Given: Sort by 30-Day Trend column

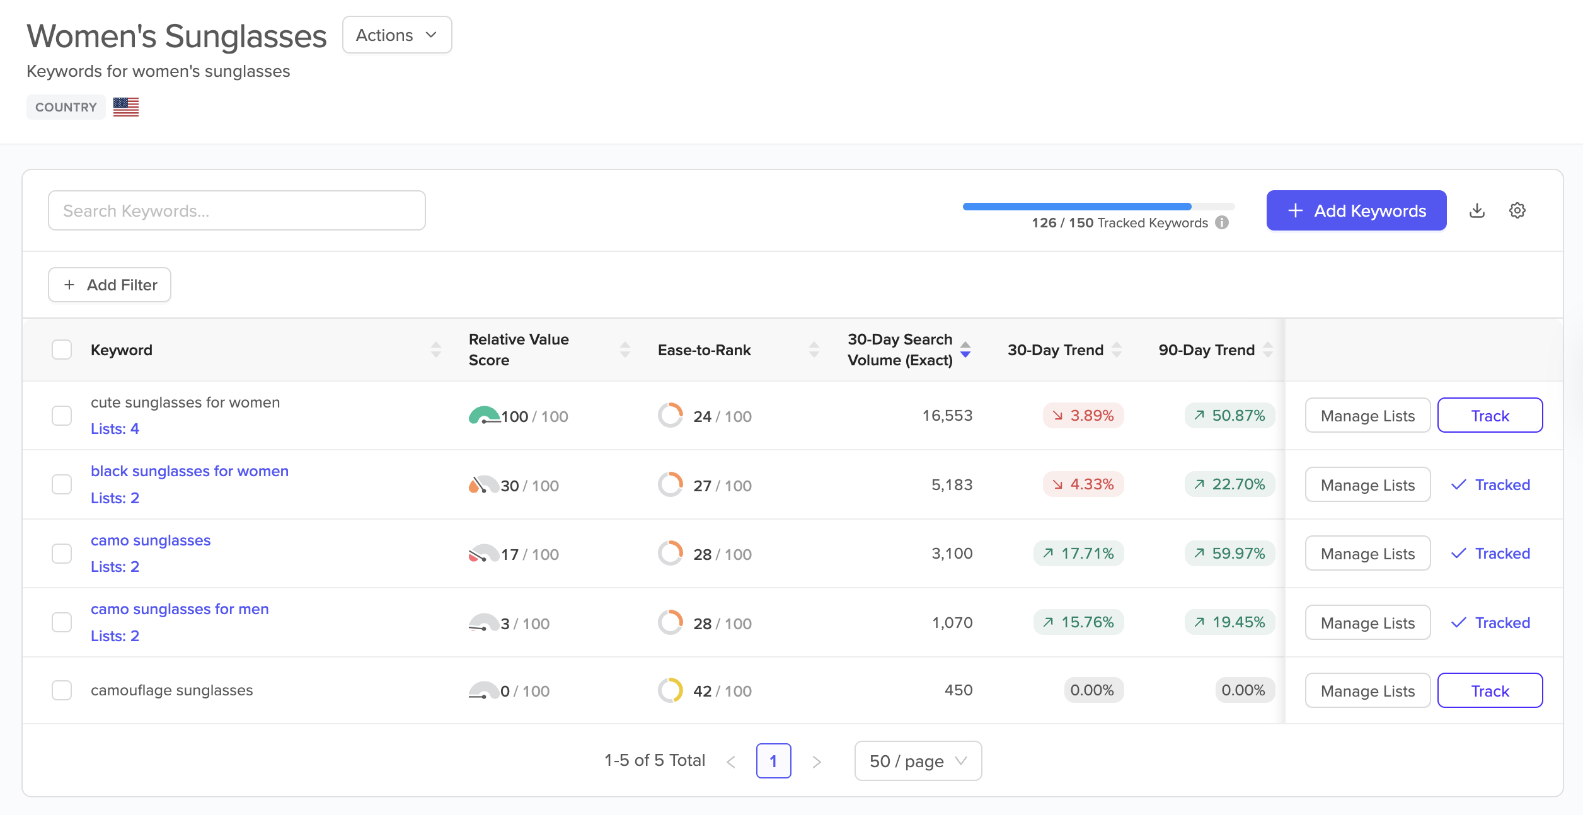Looking at the screenshot, I should coord(1117,350).
